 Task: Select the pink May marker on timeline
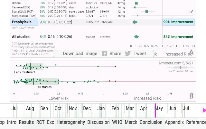pos(155,110)
